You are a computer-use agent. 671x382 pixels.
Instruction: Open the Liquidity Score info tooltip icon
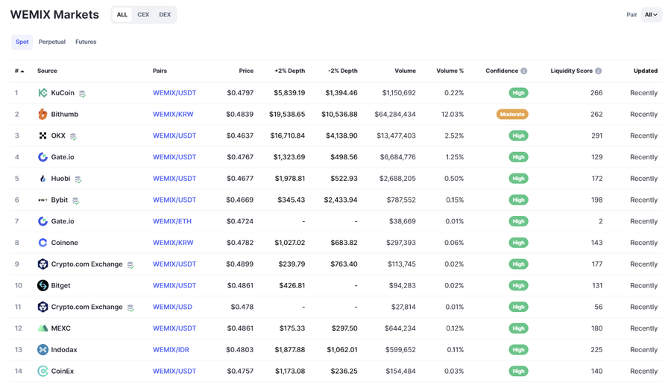598,71
